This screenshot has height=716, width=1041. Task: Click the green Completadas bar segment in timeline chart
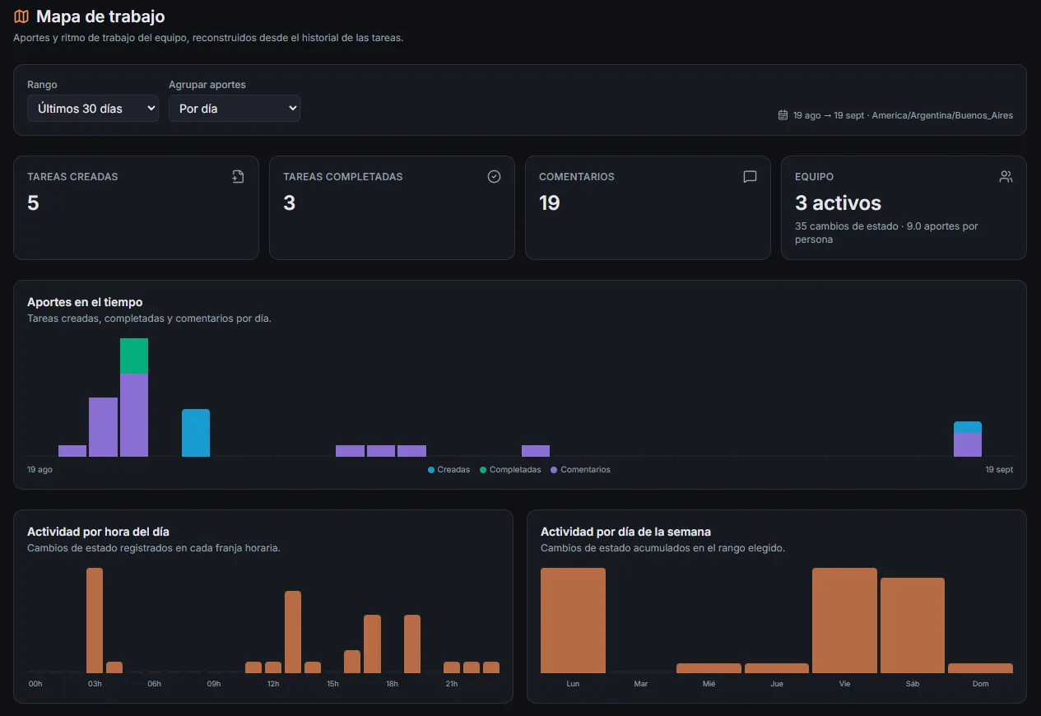134,356
